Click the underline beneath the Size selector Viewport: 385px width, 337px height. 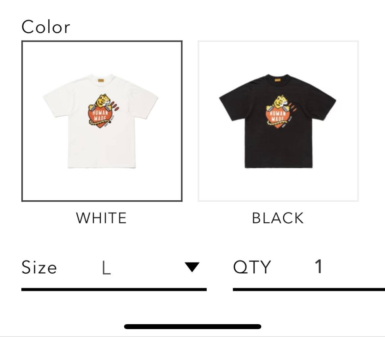pyautogui.click(x=114, y=290)
